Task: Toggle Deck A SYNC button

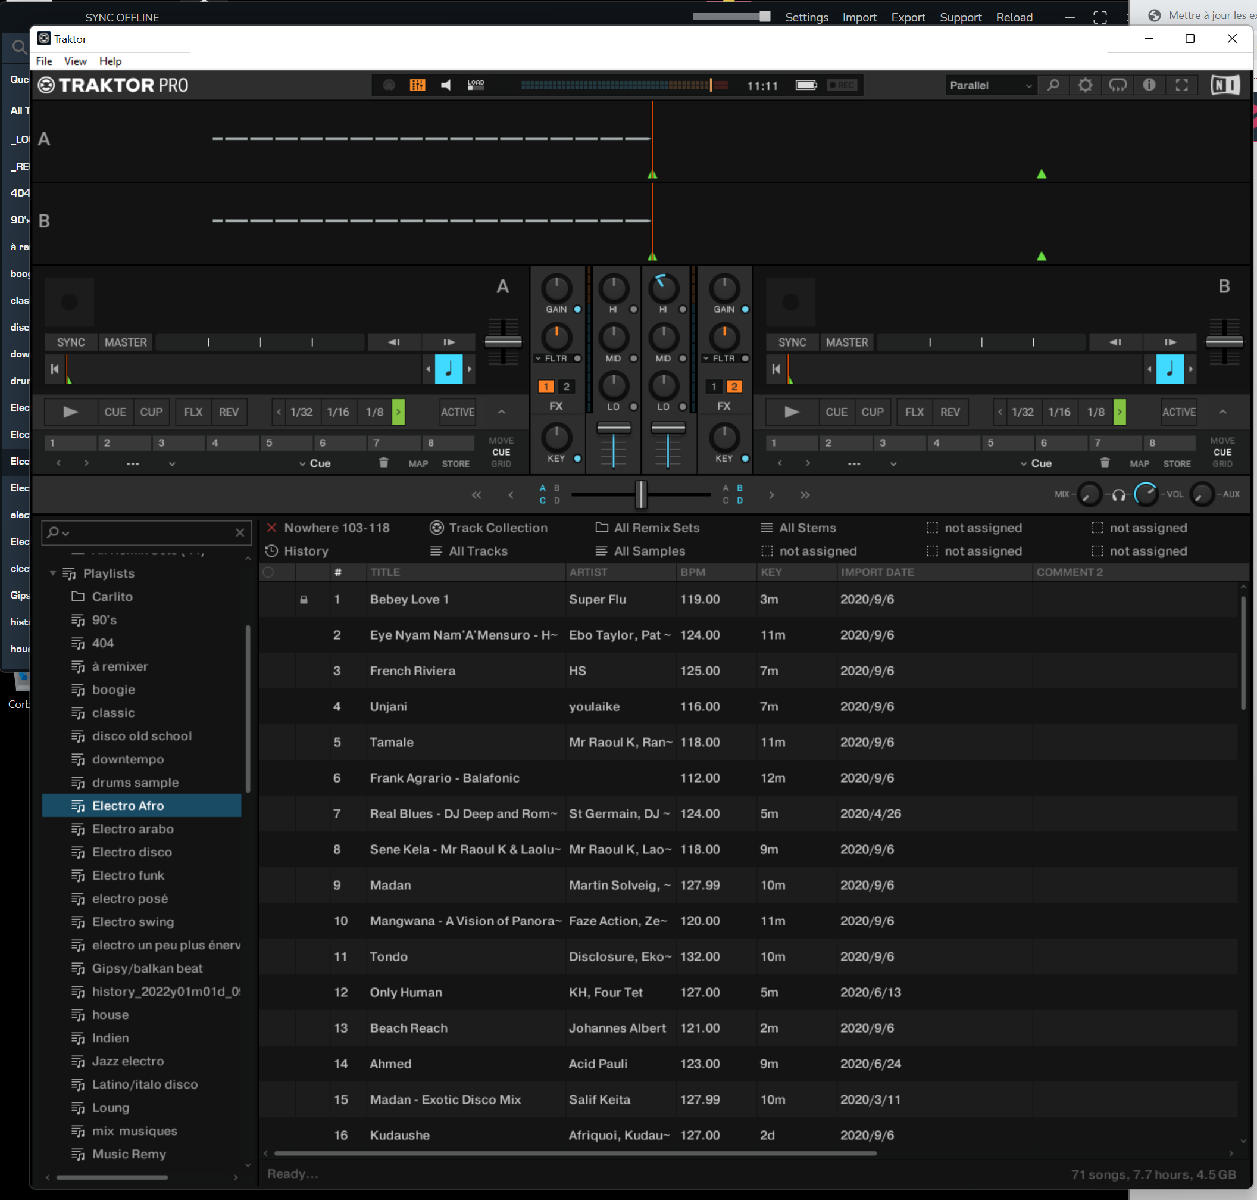Action: click(x=70, y=342)
